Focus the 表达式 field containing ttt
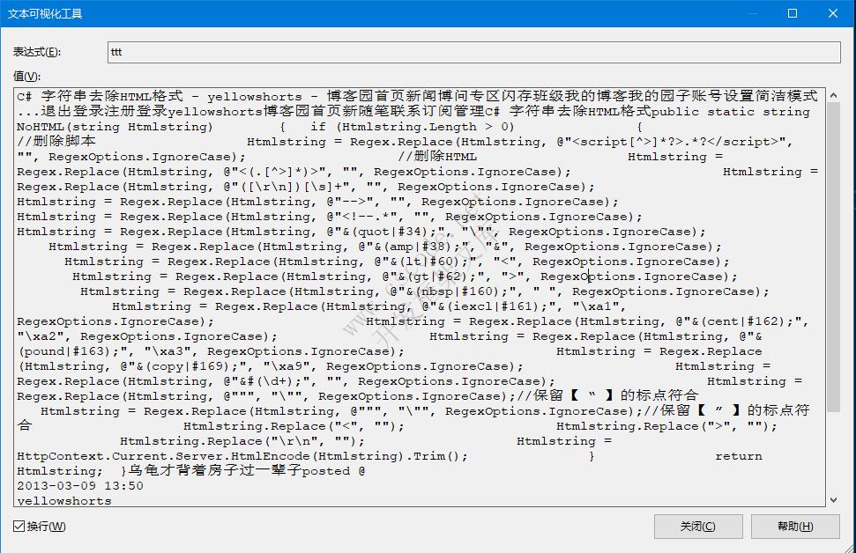This screenshot has height=553, width=856. 474,52
